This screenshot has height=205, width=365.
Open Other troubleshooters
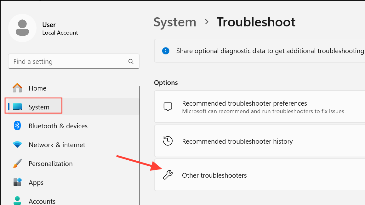click(x=214, y=175)
